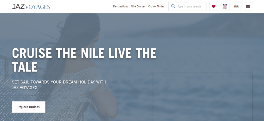Open favorites with the red heart icon
This screenshot has height=121, width=264.
point(213,6)
